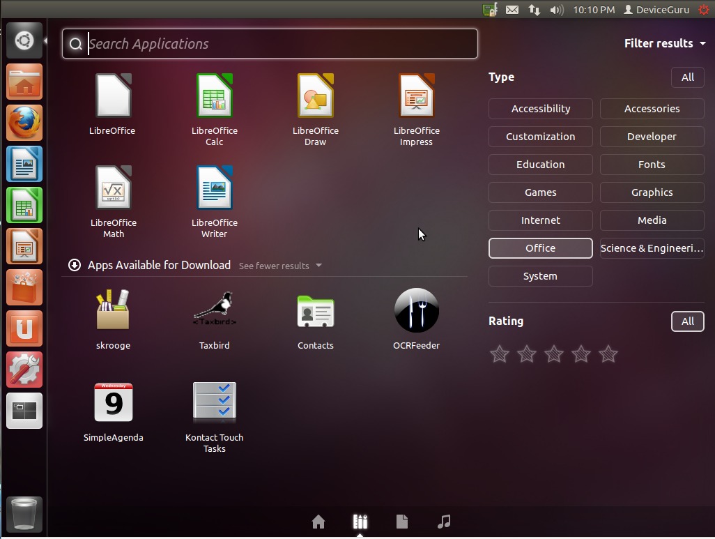
Task: Toggle the Education type filter
Action: pos(540,165)
